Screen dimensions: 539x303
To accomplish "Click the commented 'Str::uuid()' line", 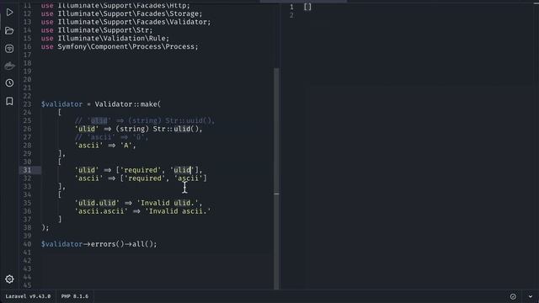I will (144, 120).
